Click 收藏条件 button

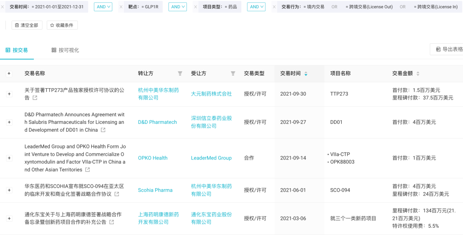tap(62, 25)
